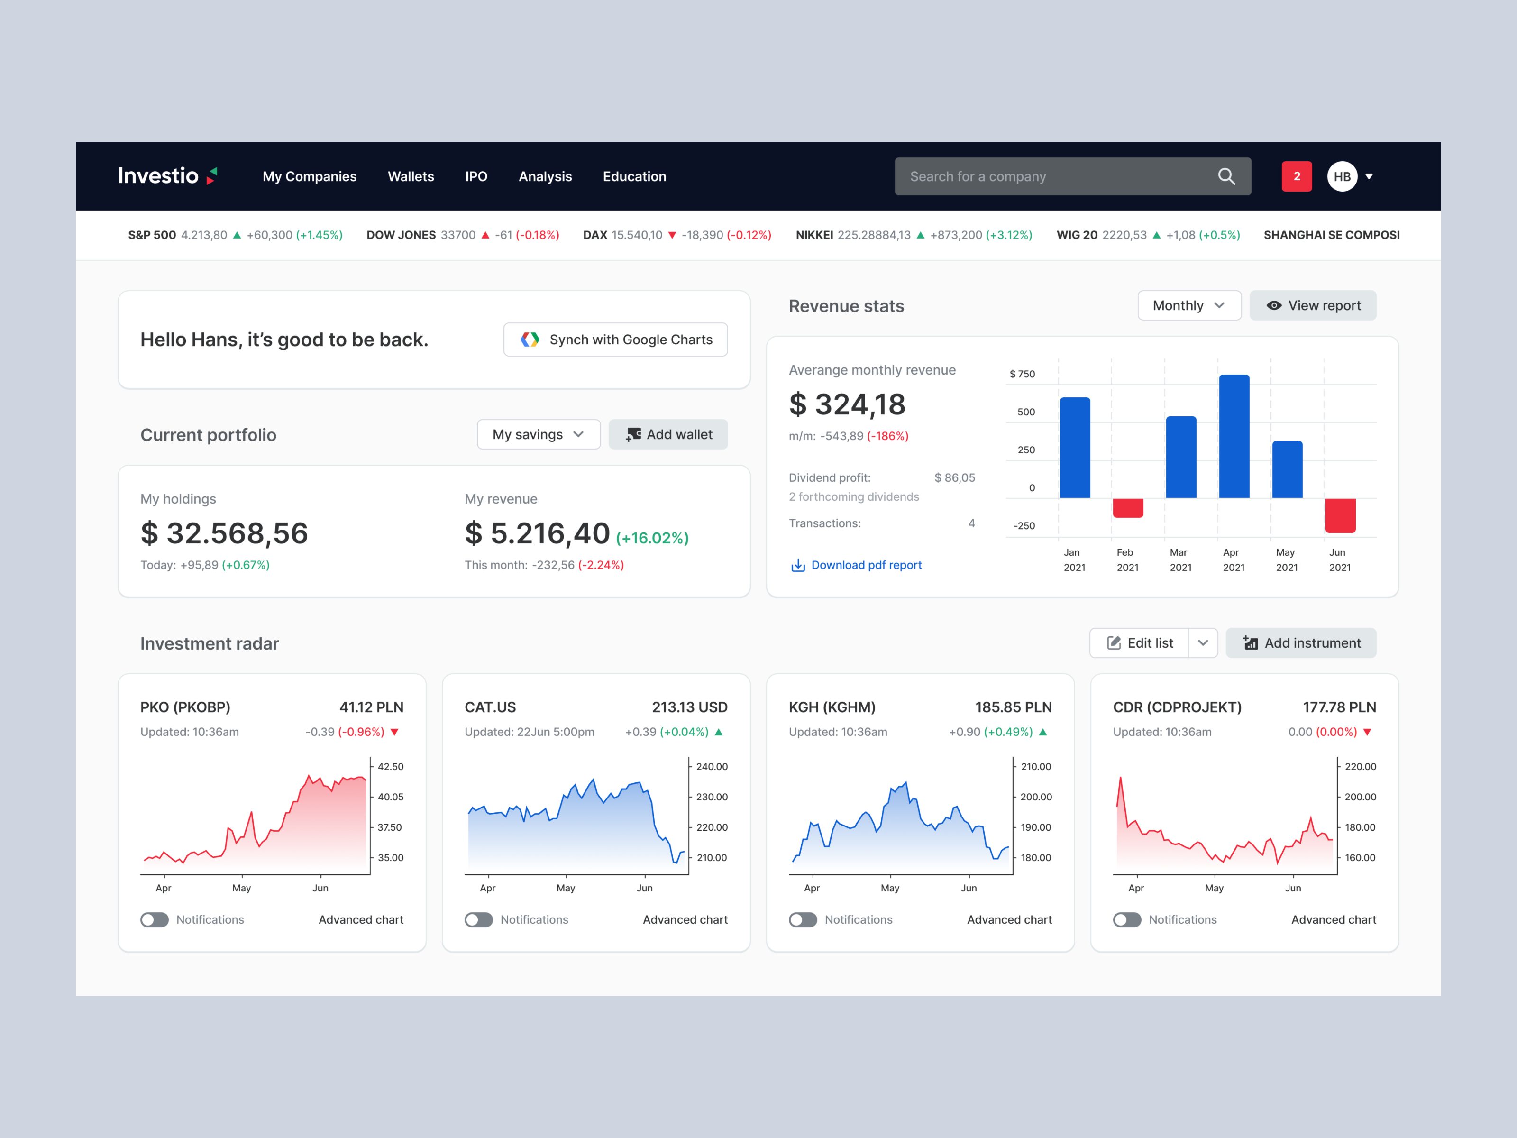Screen dimensions: 1517x1138
Task: Open the red notifications badge
Action: (1296, 176)
